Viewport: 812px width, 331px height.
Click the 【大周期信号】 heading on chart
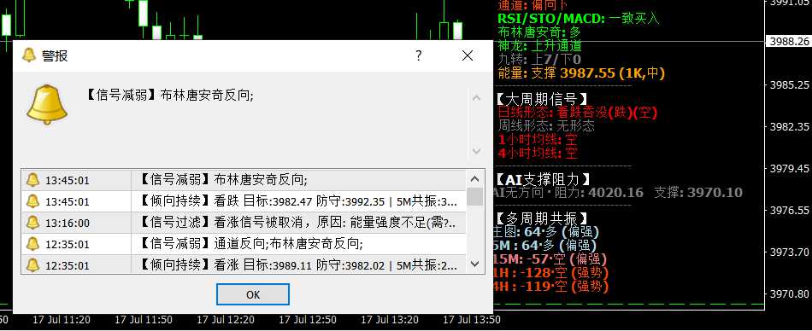(x=541, y=98)
